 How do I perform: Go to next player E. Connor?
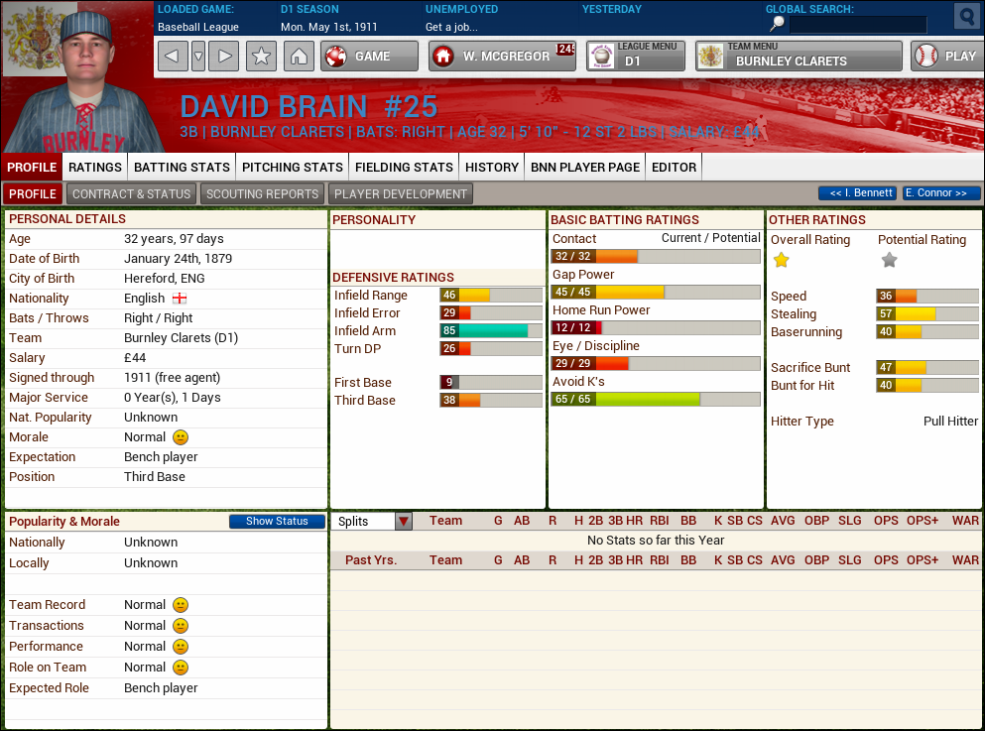(940, 193)
